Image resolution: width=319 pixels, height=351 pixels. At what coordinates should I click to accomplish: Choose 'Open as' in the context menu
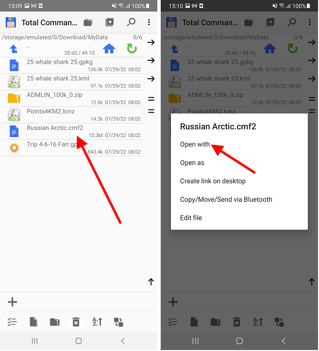[x=192, y=163]
